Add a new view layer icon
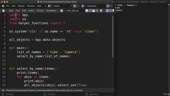The height and width of the screenshot is (96, 170). [108, 6]
